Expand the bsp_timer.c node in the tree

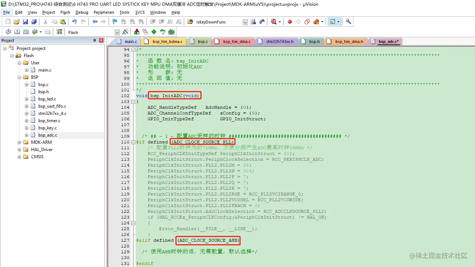coord(27,121)
